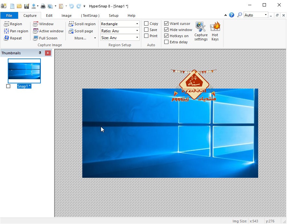Enable the Save auto checkbox
Image resolution: width=287 pixels, height=224 pixels.
click(146, 30)
